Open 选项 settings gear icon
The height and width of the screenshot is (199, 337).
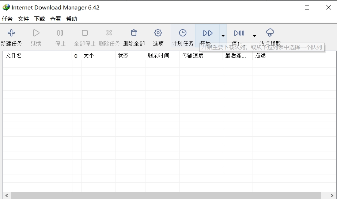coord(158,33)
